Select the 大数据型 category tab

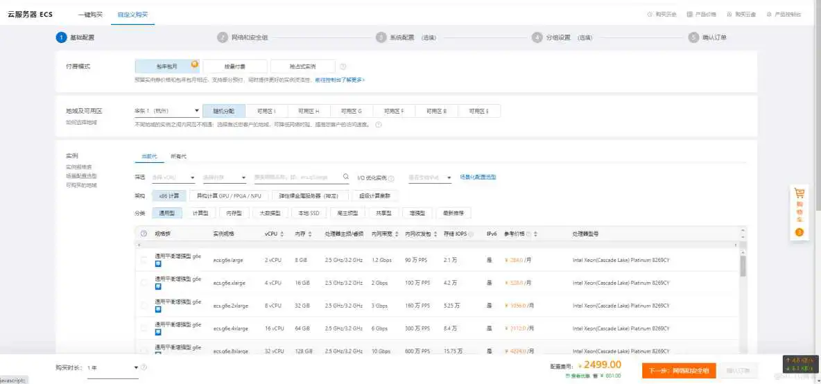270,213
